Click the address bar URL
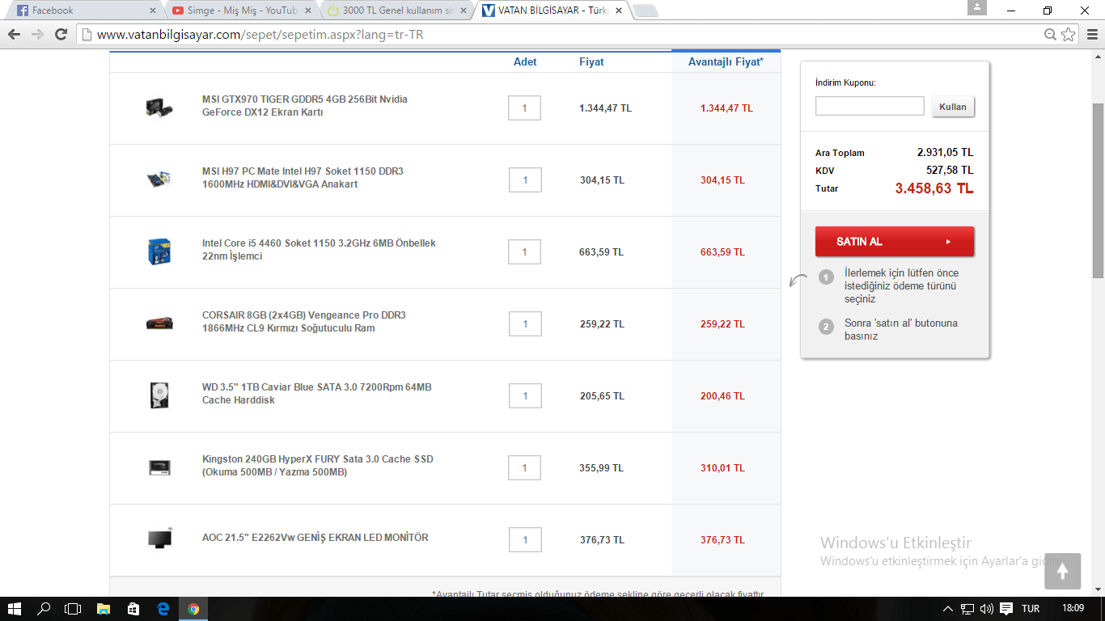Screen dimensions: 1105x621 [260, 35]
